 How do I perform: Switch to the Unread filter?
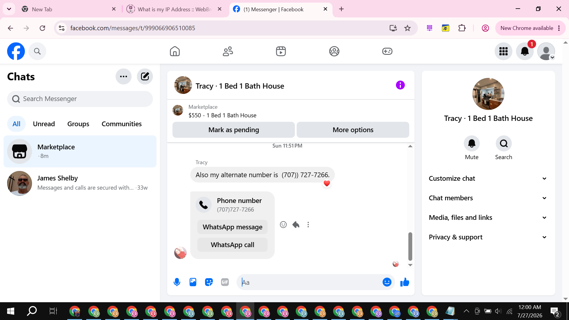[44, 124]
